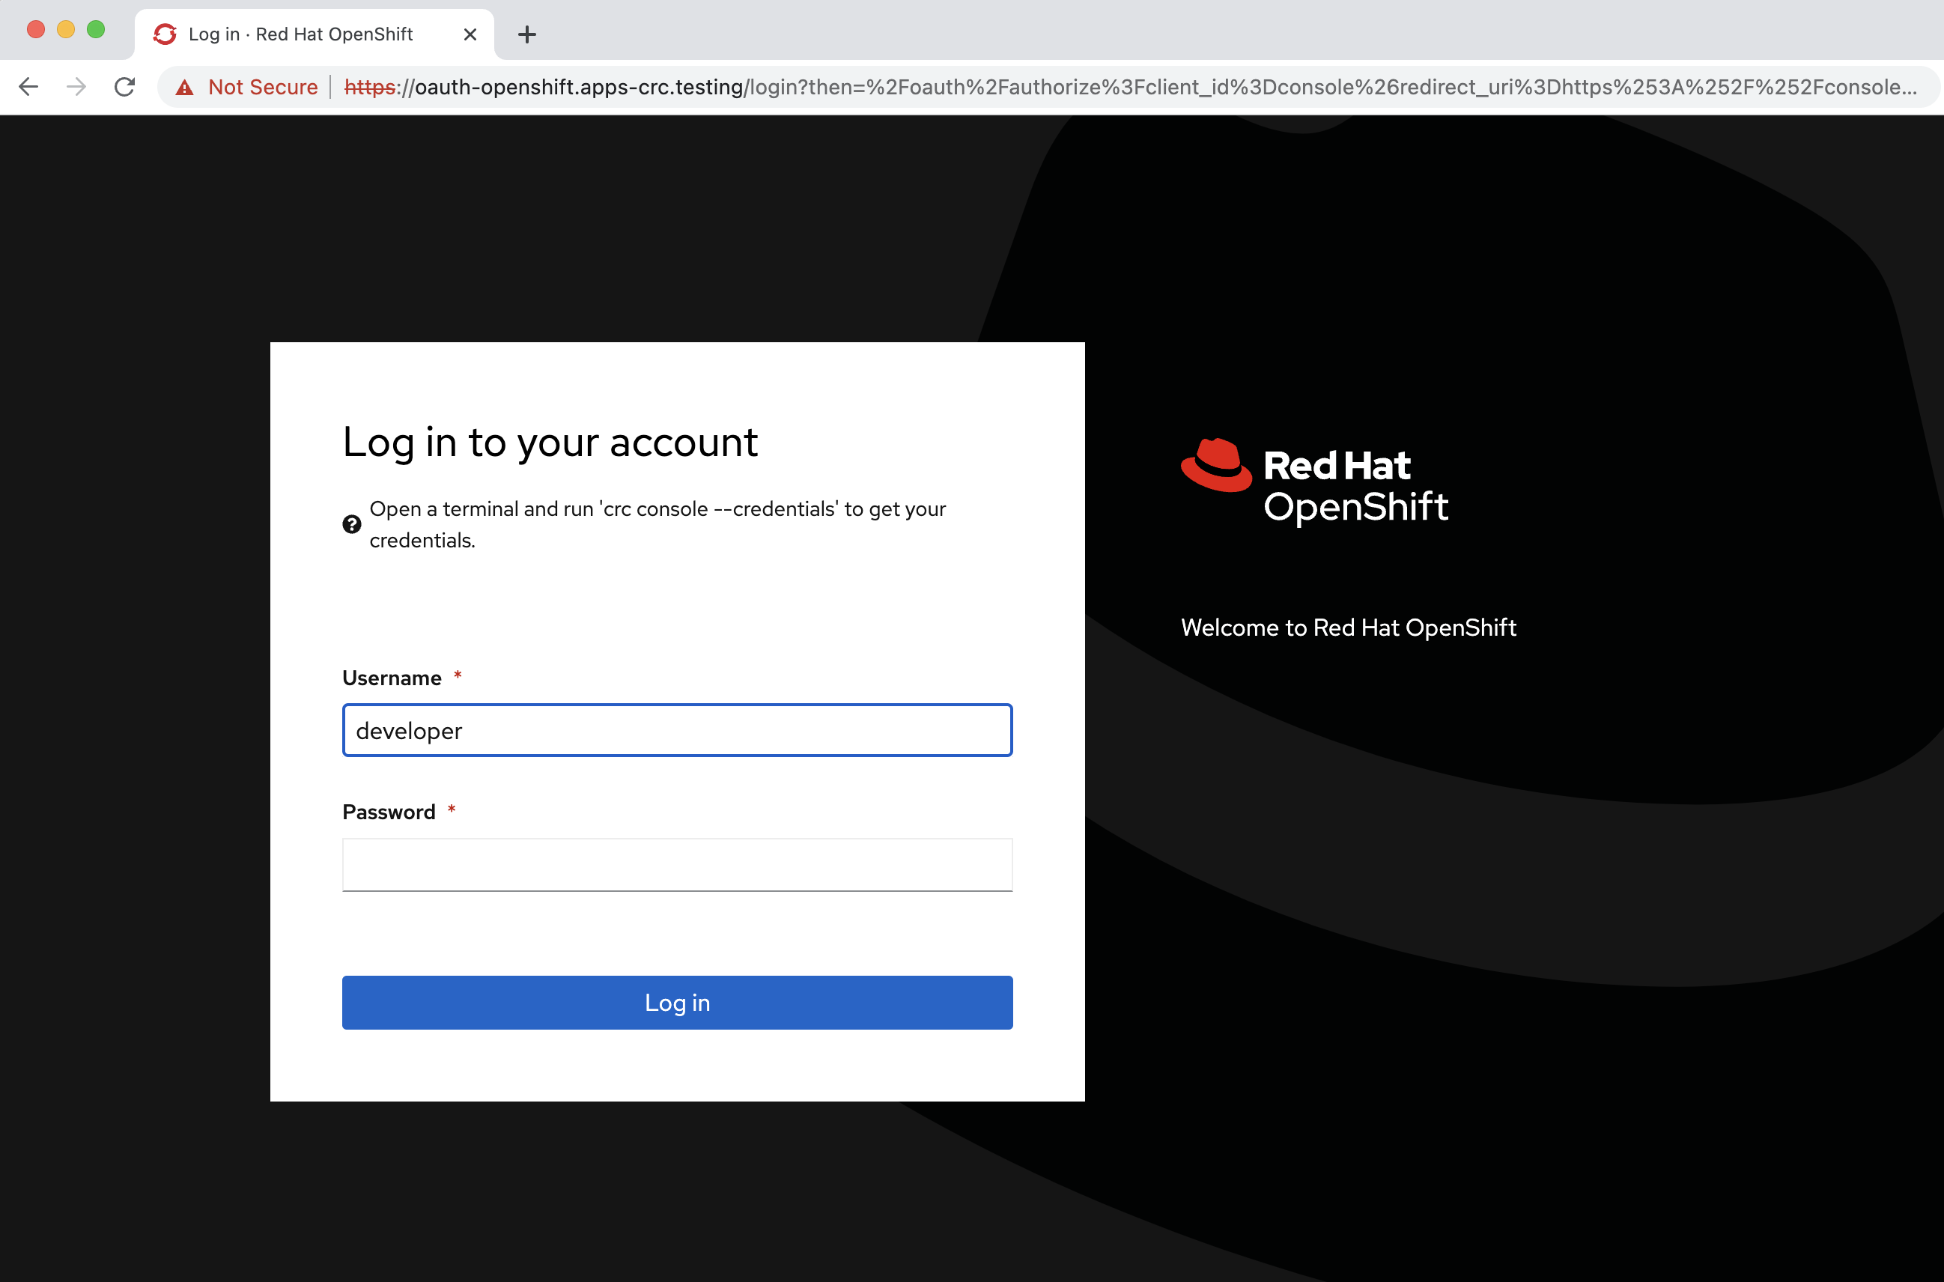1944x1282 pixels.
Task: Click the OpenShift favicon in the tab
Action: (165, 34)
